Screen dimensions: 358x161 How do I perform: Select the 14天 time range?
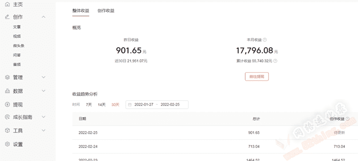102,105
